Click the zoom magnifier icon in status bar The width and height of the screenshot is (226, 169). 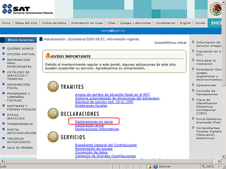[203, 166]
